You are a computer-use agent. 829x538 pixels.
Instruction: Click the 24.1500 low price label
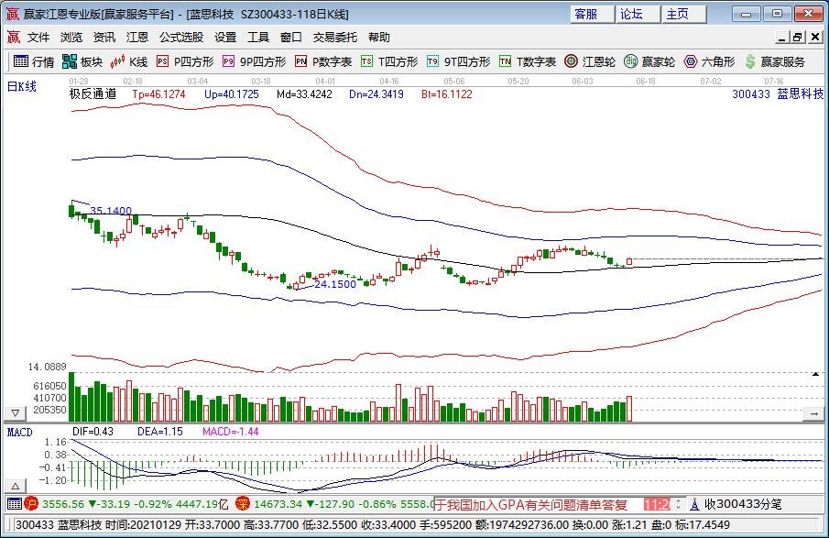(335, 284)
